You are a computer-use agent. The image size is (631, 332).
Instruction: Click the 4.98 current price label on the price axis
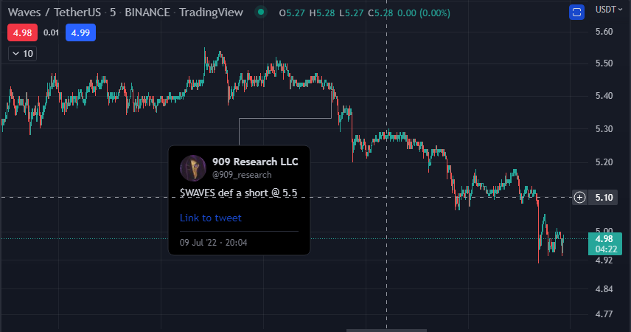[605, 243]
